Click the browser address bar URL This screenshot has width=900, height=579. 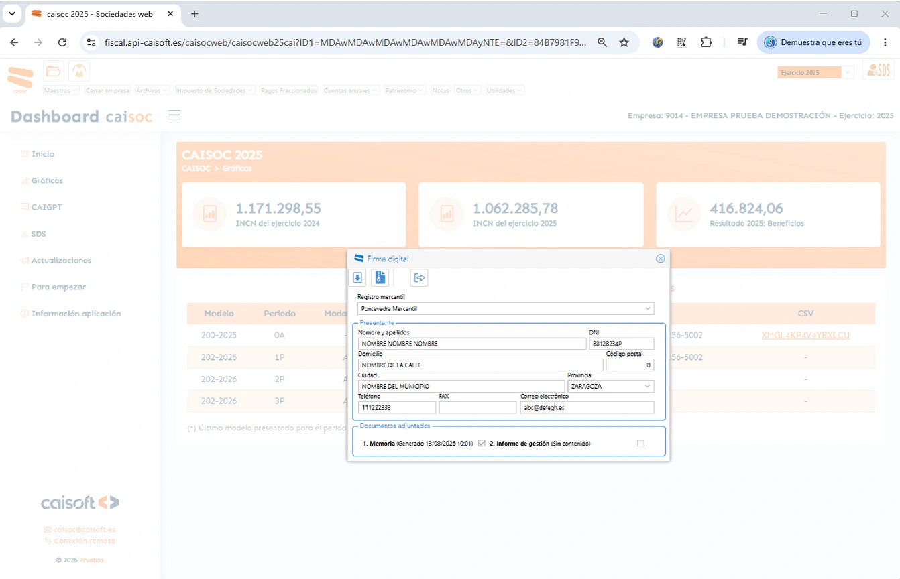click(x=345, y=42)
